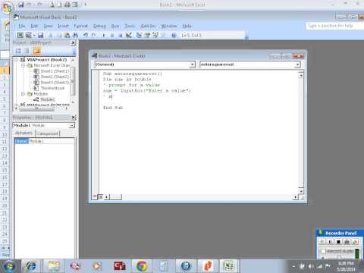364x273 pixels.
Task: Click the Office button in Excel window
Action: (7, 7)
